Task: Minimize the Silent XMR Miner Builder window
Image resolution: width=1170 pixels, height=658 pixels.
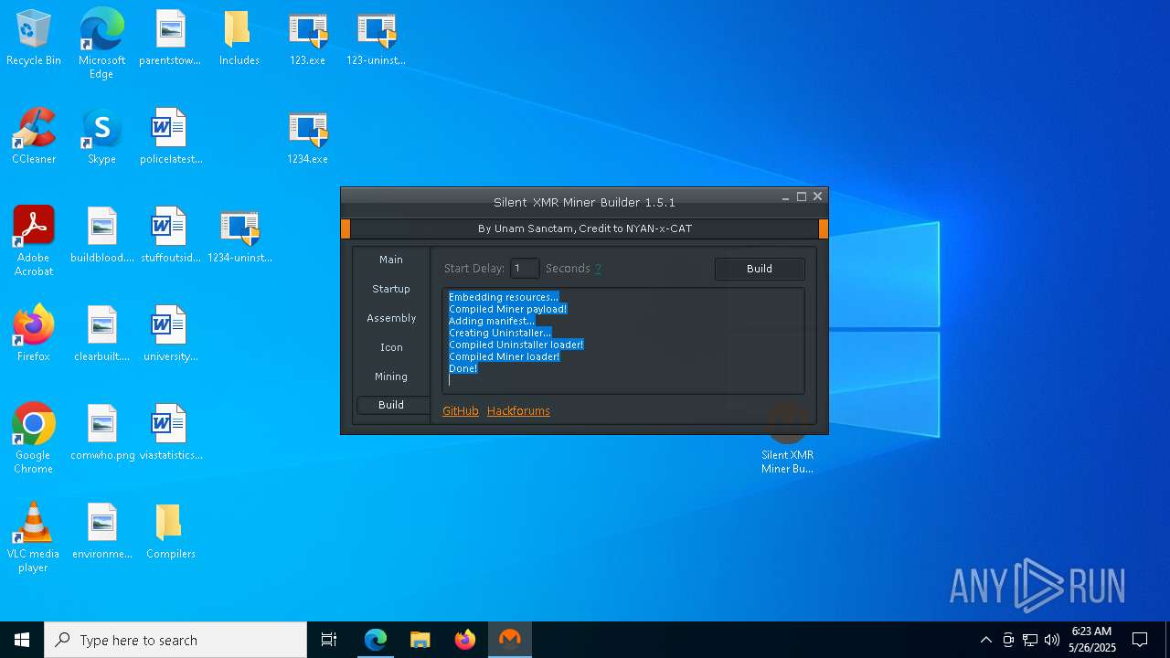Action: click(x=785, y=197)
